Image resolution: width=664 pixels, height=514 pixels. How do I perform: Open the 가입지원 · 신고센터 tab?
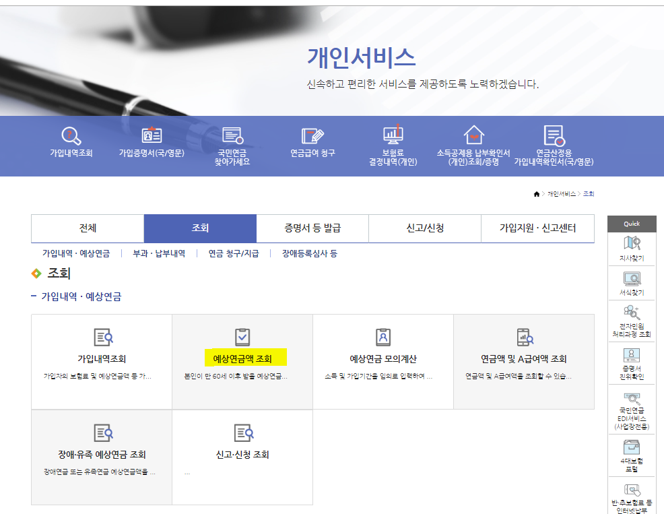[x=538, y=228]
